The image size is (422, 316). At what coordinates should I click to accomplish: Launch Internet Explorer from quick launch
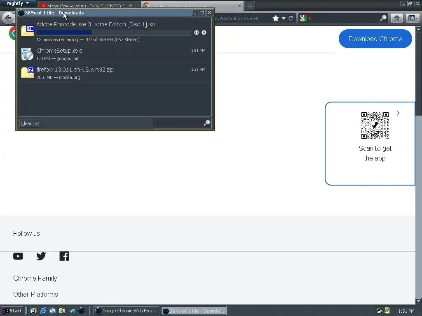pos(43,311)
